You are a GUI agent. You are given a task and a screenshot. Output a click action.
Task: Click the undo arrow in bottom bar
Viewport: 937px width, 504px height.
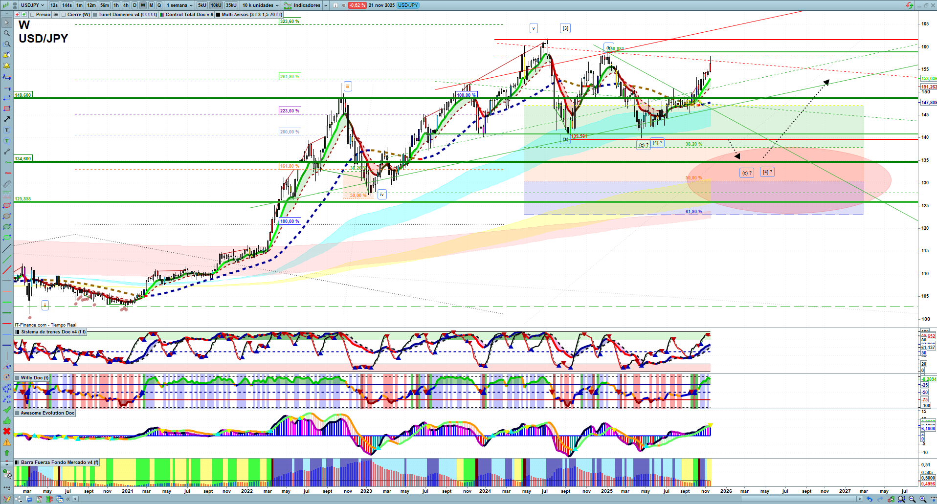tap(870, 499)
